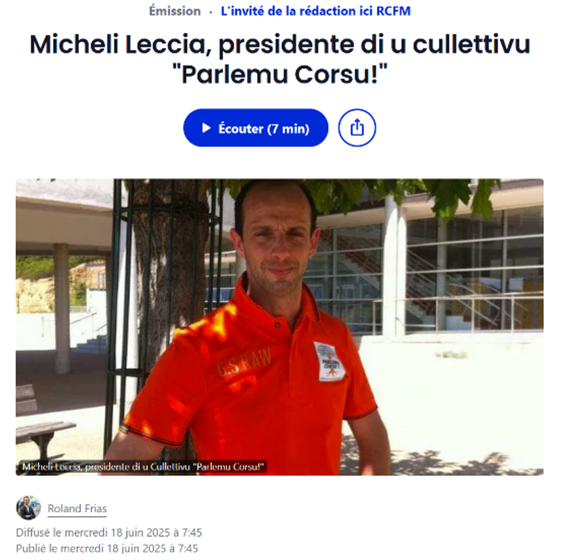The image size is (563, 560).
Task: Click the "Émission" label
Action: click(x=175, y=11)
